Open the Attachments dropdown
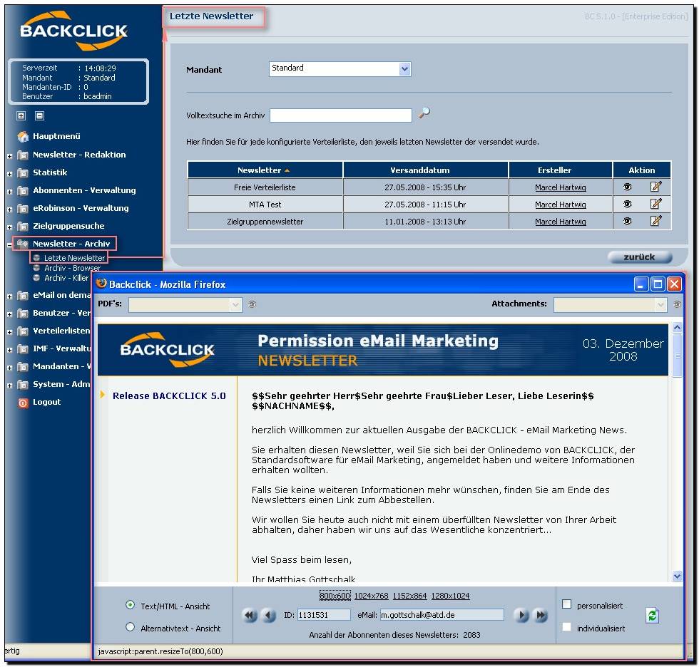The height and width of the screenshot is (667, 699). tap(611, 304)
